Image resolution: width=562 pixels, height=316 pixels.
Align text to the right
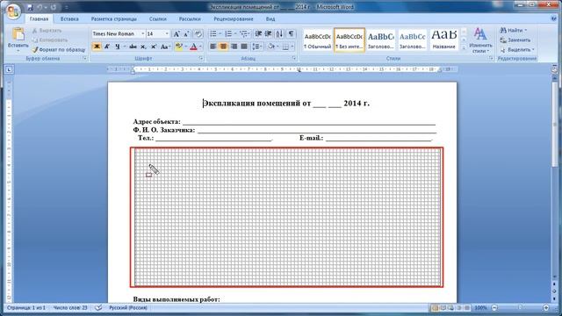pyautogui.click(x=234, y=47)
